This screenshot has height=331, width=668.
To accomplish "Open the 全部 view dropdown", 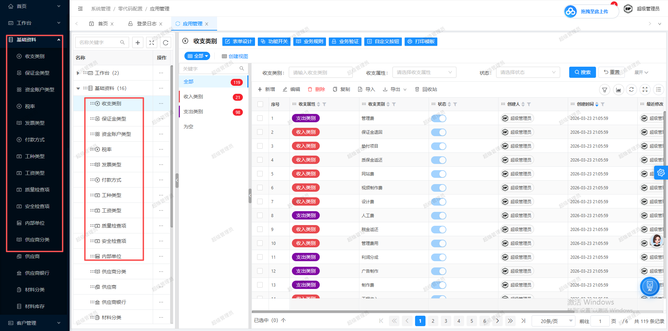I will (197, 56).
